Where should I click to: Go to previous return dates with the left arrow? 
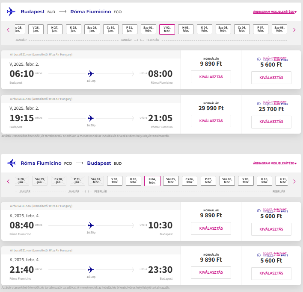(8, 181)
